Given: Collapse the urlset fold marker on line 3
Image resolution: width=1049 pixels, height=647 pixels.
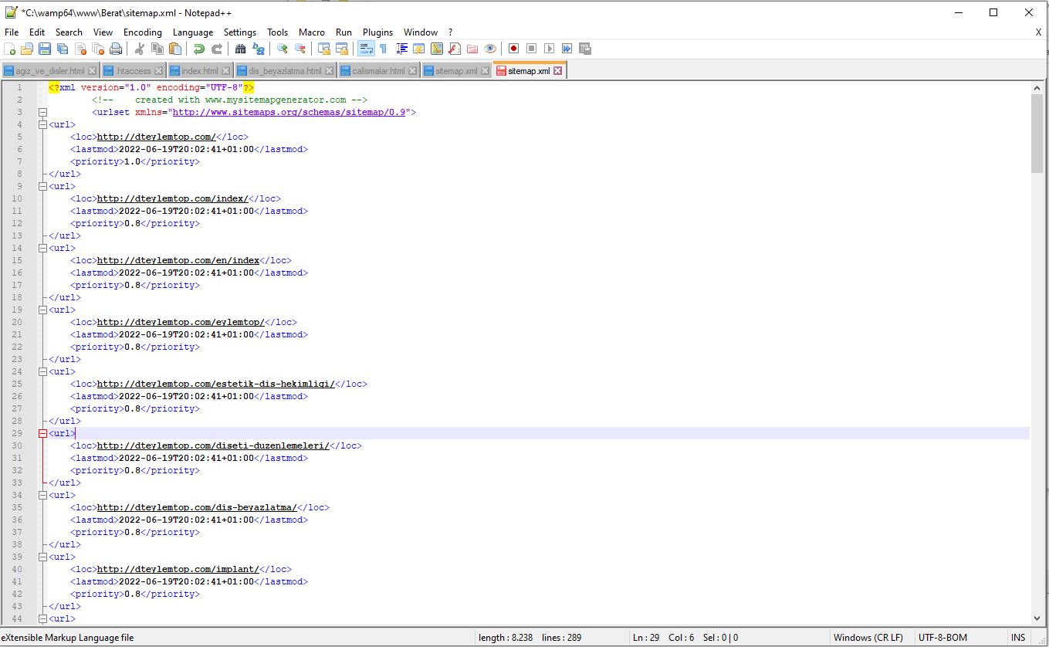Looking at the screenshot, I should click(43, 112).
